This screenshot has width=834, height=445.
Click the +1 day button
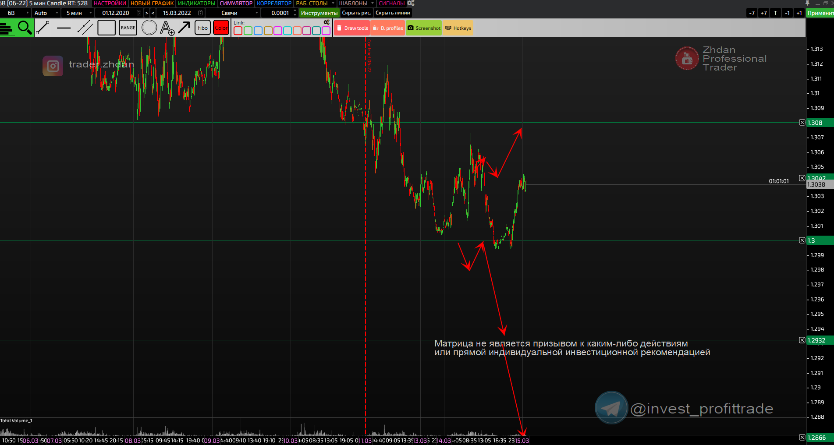[799, 13]
